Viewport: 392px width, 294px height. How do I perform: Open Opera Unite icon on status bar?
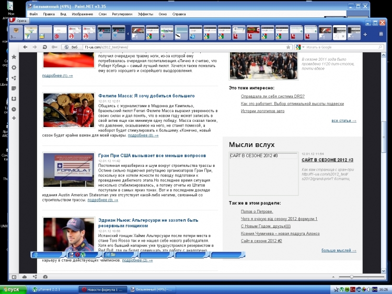tap(34, 277)
